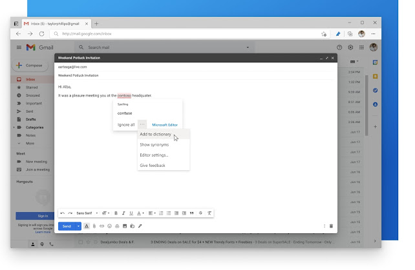Click the three-dot button in the spelling popup
The image size is (415, 270).
tap(142, 124)
